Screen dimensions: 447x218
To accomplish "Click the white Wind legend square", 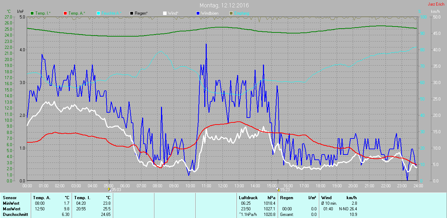I will click(164, 13).
